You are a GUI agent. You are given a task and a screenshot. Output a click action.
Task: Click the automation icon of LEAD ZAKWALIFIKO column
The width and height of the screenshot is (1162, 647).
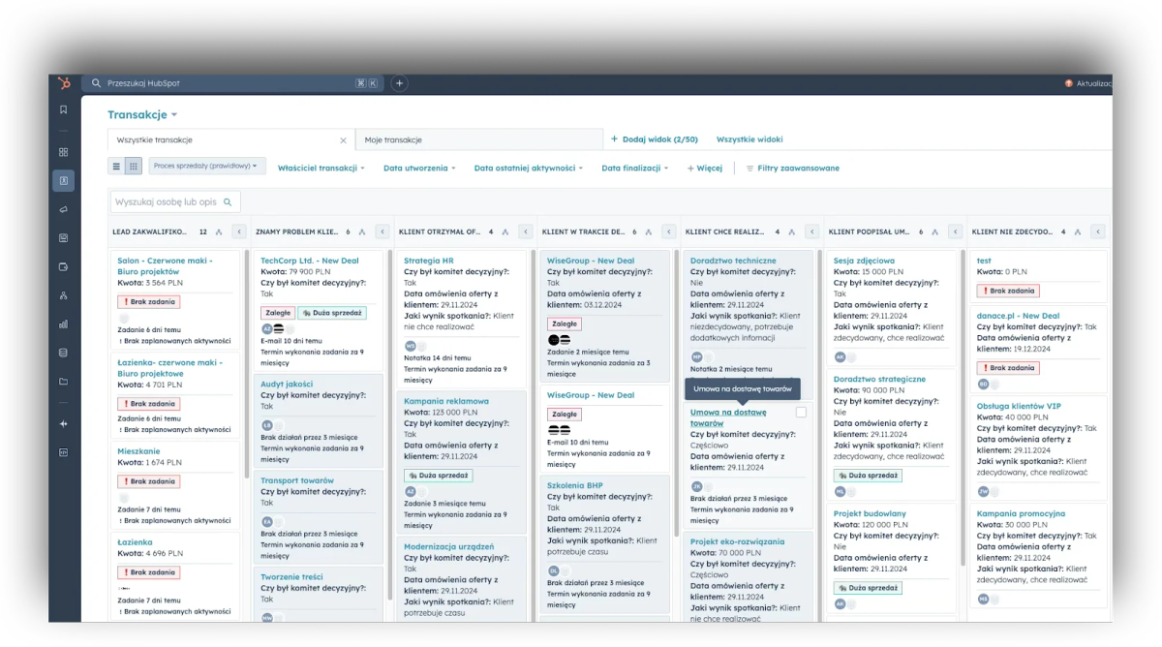click(219, 231)
